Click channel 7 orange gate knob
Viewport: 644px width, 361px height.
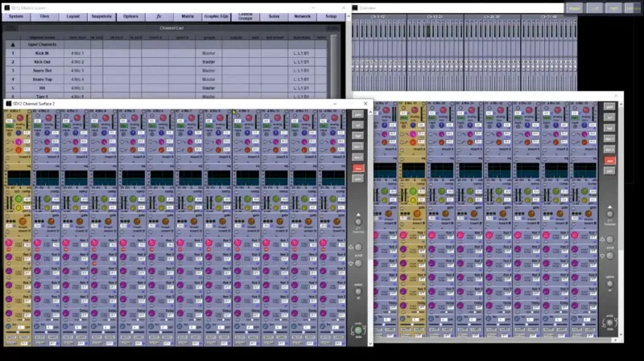(194, 222)
